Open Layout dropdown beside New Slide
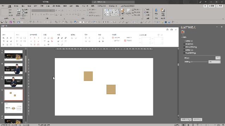 tap(26, 9)
